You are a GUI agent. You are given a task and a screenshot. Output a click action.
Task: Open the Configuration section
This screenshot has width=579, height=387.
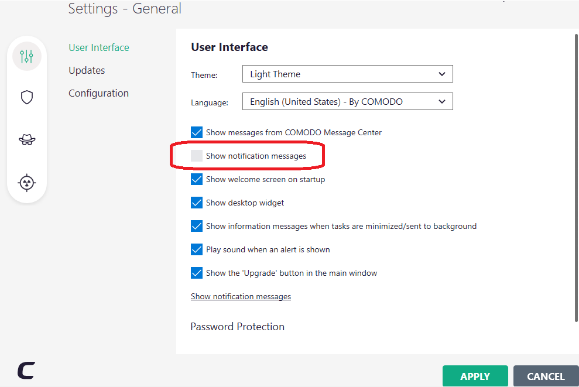tap(98, 93)
